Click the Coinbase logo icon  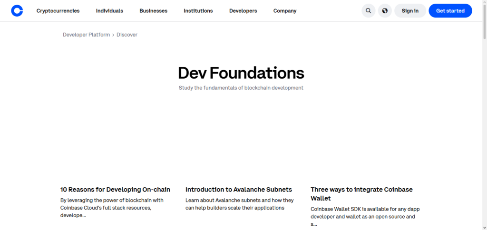pos(17,11)
